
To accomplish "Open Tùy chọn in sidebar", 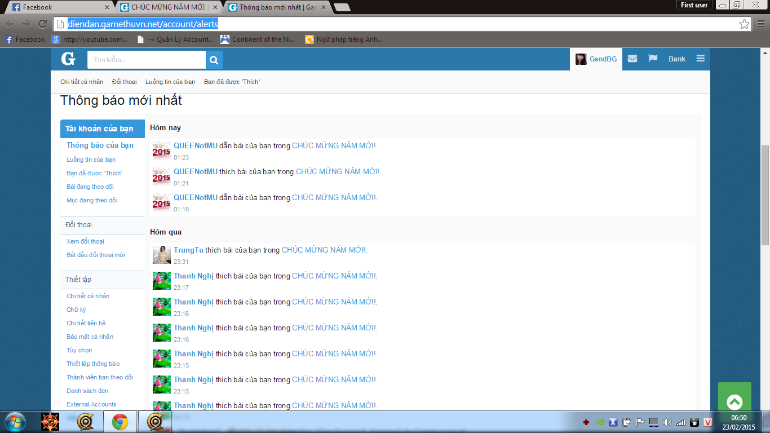I will click(79, 350).
